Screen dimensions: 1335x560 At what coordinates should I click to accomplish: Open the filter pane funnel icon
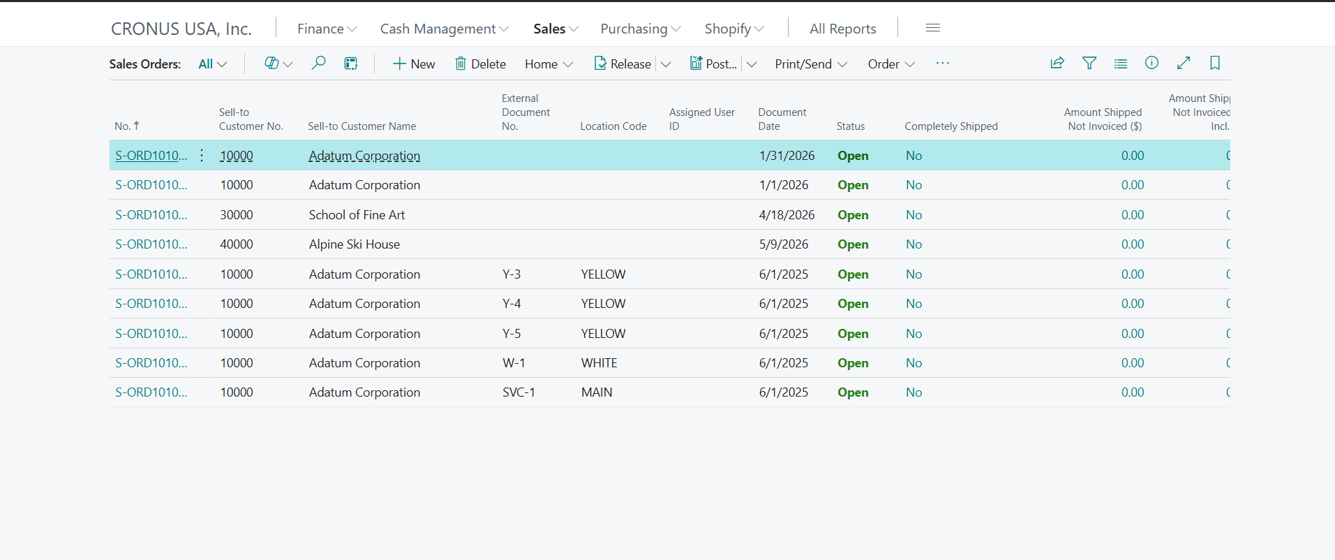(1089, 64)
